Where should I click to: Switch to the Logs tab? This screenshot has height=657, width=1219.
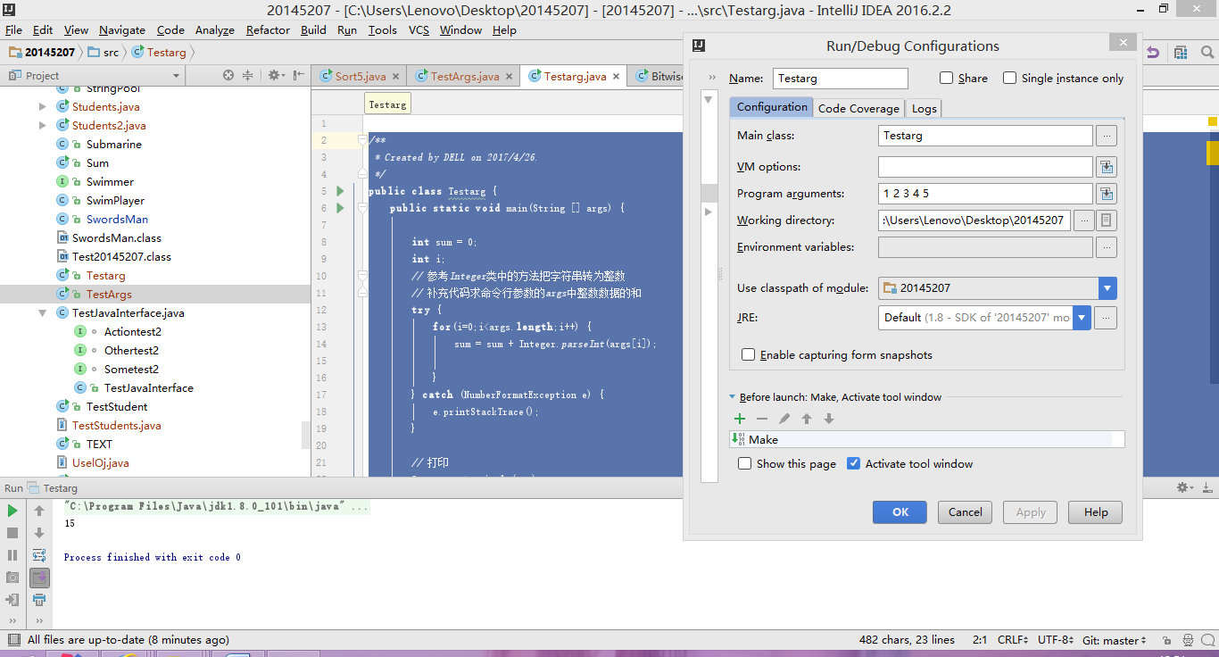[925, 108]
